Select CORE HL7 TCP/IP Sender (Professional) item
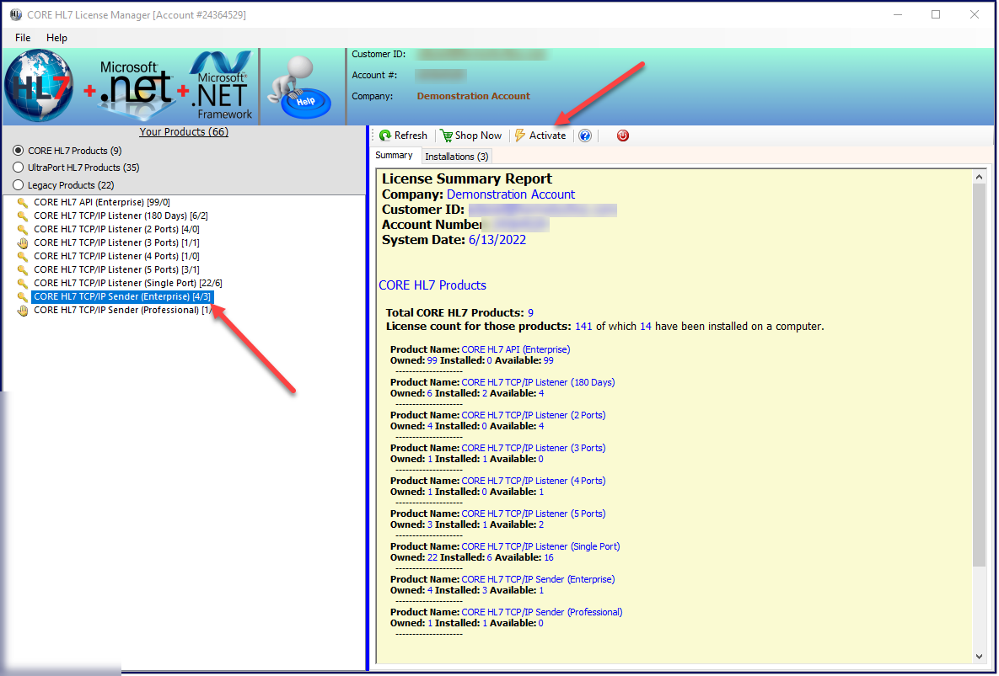 click(122, 310)
